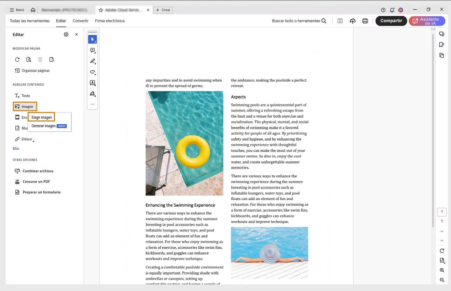The height and width of the screenshot is (291, 451).
Task: Select the highlight pen tool
Action: 92,61
